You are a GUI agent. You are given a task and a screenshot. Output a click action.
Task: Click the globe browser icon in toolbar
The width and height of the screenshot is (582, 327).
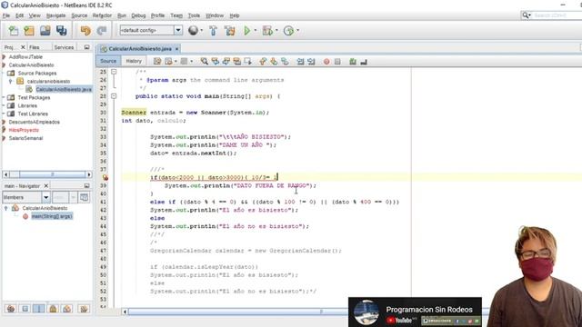point(193,30)
